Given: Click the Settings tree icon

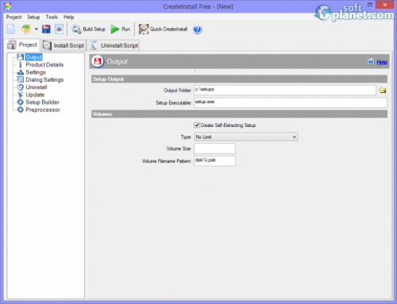Looking at the screenshot, I should tap(20, 72).
